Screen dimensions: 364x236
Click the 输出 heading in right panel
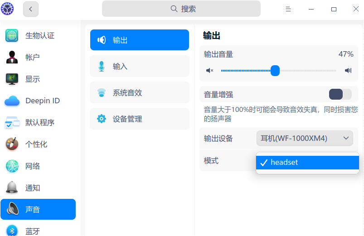click(212, 36)
